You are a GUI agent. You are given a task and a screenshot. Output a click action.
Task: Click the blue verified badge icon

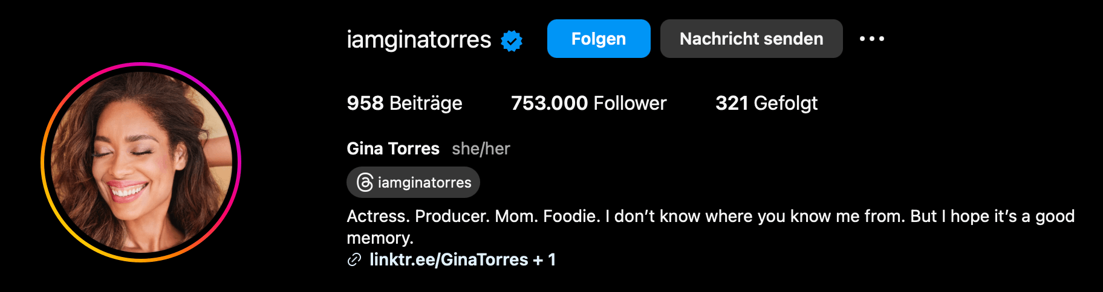tap(512, 40)
